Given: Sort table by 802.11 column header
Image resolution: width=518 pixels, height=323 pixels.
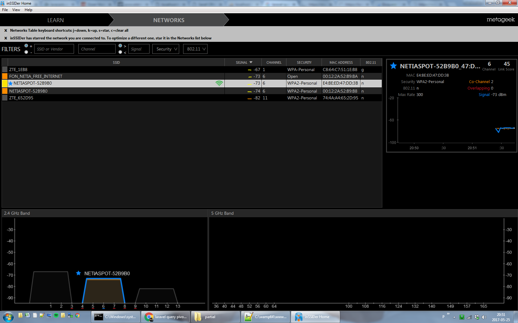Looking at the screenshot, I should click(371, 62).
